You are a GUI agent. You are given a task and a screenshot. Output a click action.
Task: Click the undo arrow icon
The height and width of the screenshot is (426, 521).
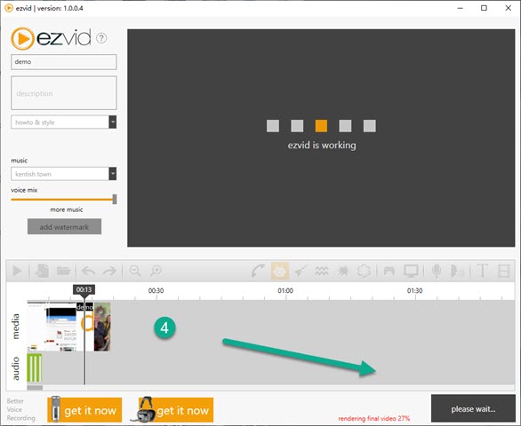(88, 271)
